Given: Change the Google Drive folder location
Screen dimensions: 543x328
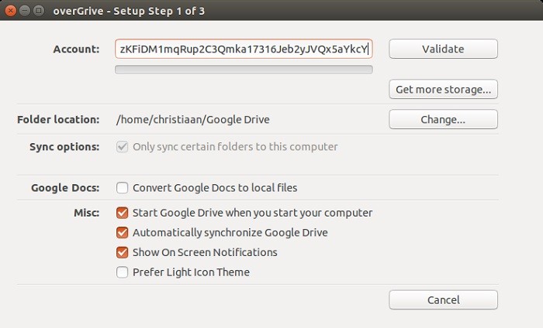Looking at the screenshot, I should tap(443, 119).
